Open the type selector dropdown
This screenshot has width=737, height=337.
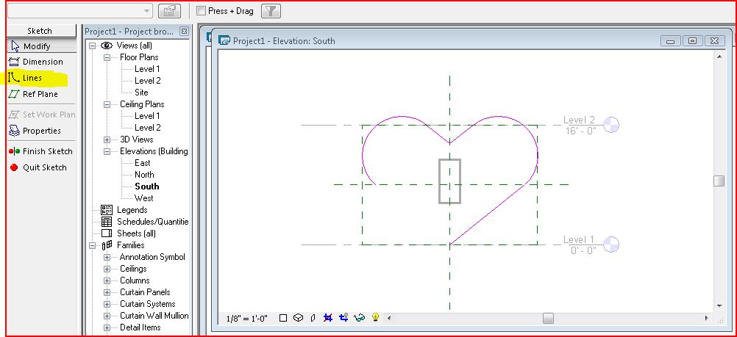click(x=147, y=11)
